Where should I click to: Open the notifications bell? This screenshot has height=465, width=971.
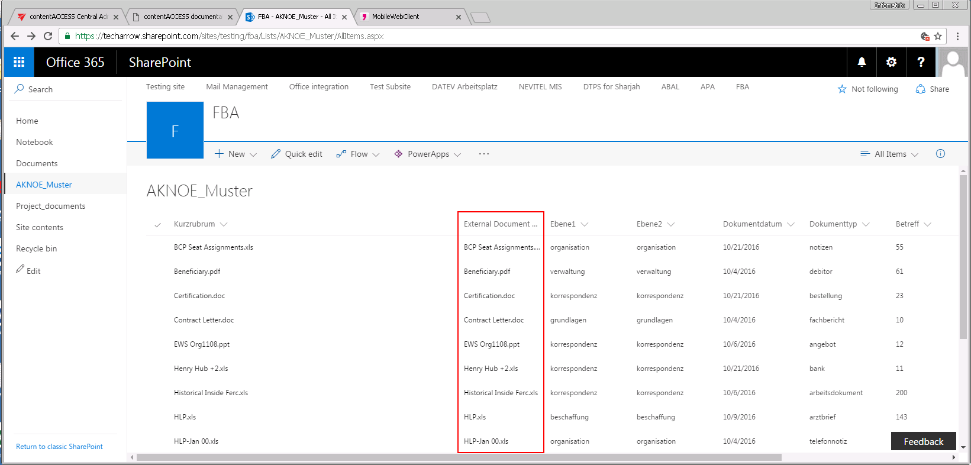pyautogui.click(x=862, y=62)
